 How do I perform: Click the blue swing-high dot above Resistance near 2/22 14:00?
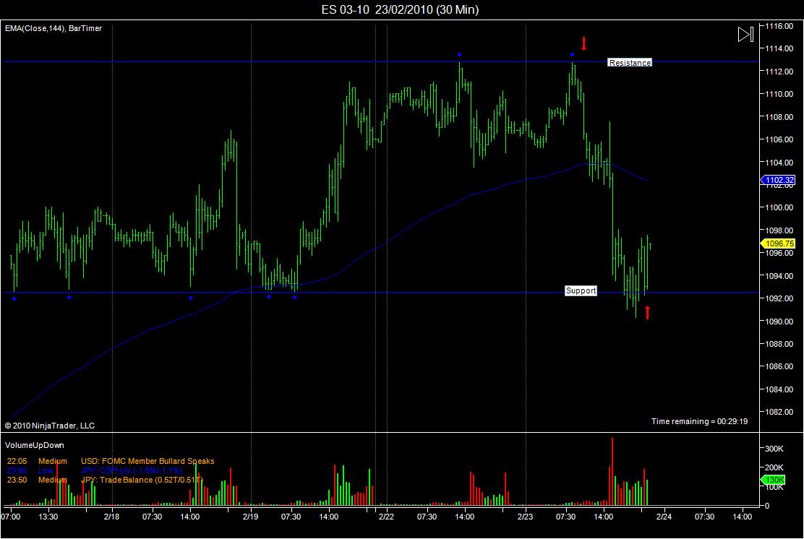coord(459,54)
